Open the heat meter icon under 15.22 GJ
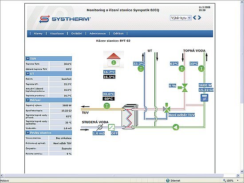 pyautogui.click(x=204, y=97)
